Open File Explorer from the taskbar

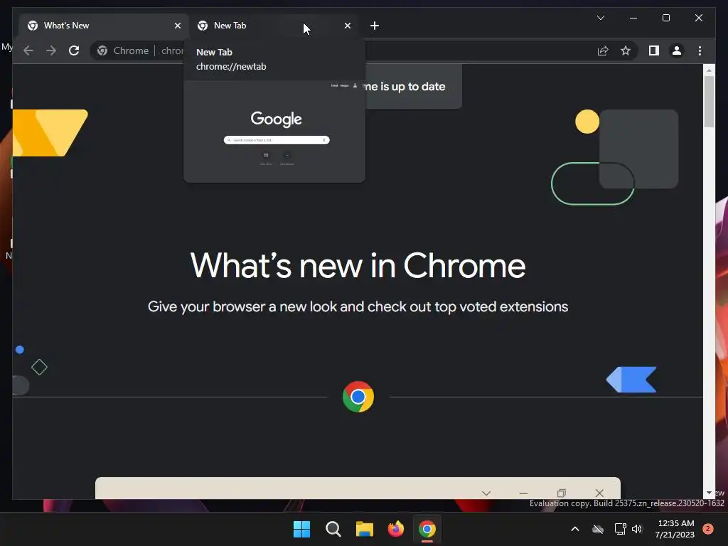tap(365, 529)
